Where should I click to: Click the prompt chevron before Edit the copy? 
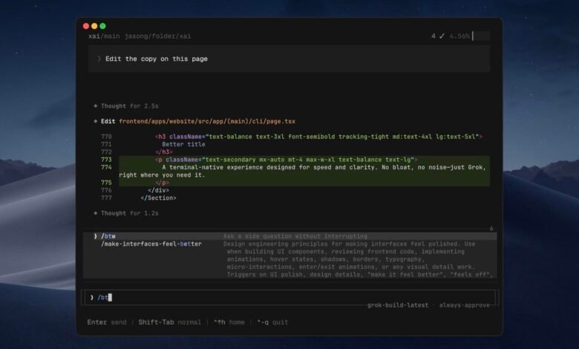(x=99, y=59)
